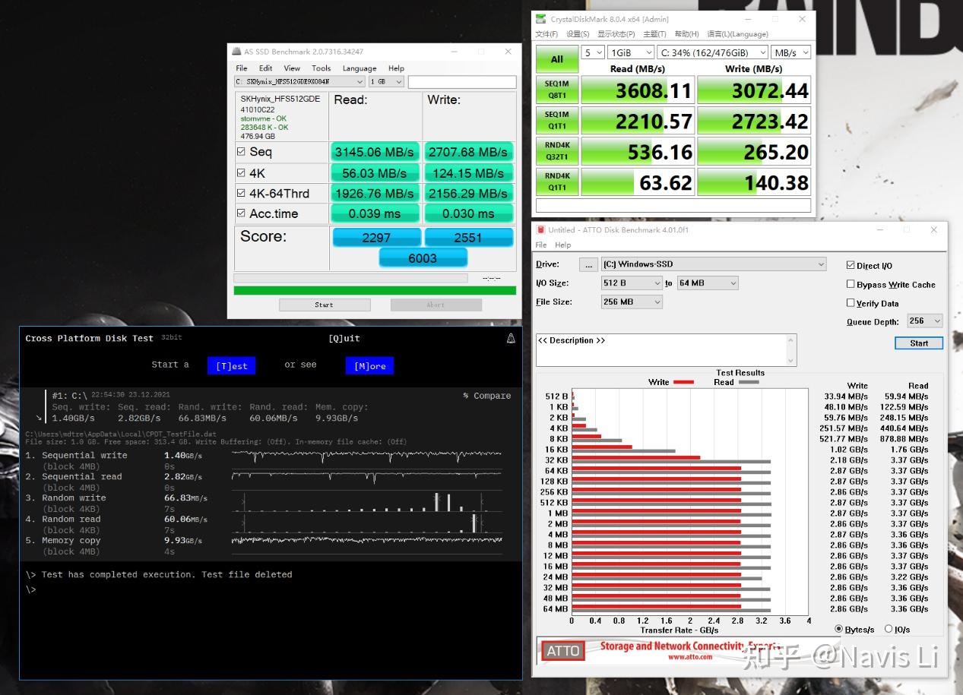
Task: Click the ATTO Description text field
Action: [x=661, y=349]
